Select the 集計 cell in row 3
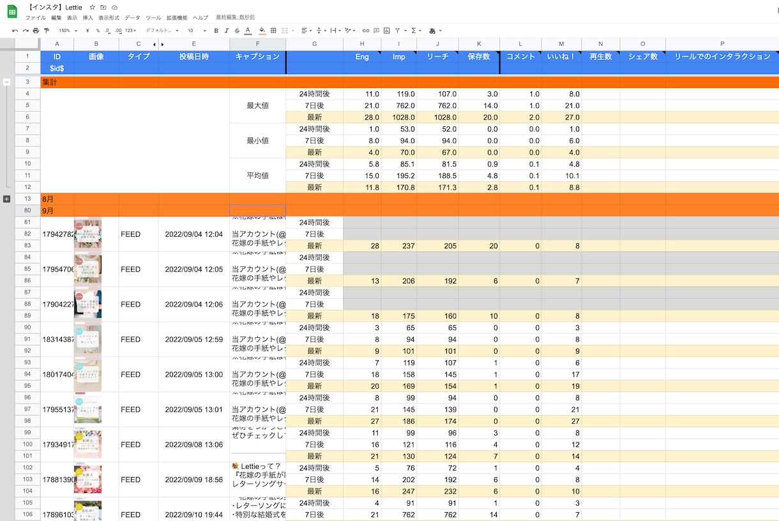The height and width of the screenshot is (521, 779). point(57,82)
